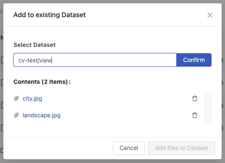
Task: Click the contents list scrollbar track
Action: pyautogui.click(x=208, y=107)
